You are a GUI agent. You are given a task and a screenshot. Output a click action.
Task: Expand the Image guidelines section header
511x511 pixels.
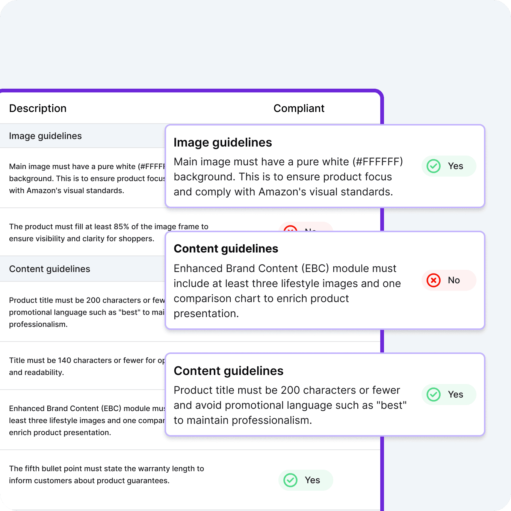[46, 136]
